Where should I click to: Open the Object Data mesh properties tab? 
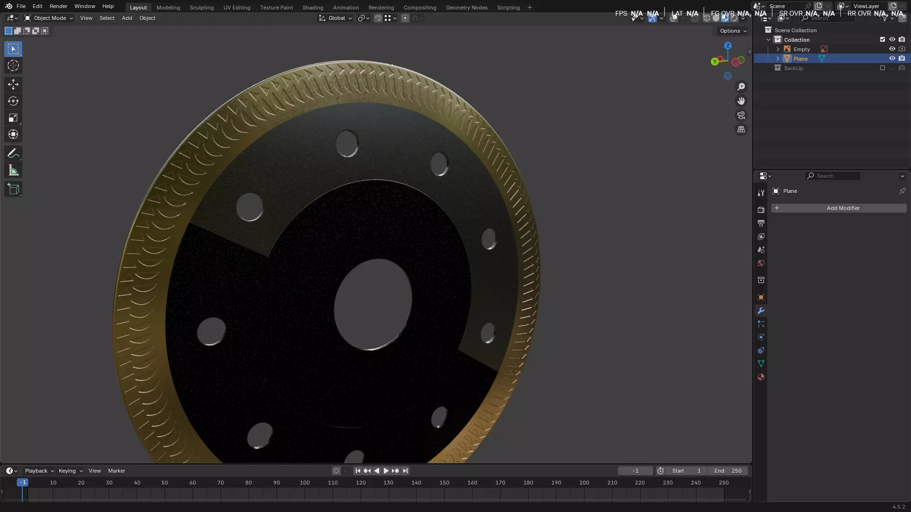click(x=761, y=364)
